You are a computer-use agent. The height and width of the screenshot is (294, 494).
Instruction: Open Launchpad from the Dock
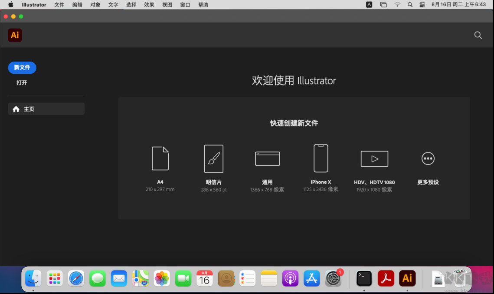pos(54,279)
